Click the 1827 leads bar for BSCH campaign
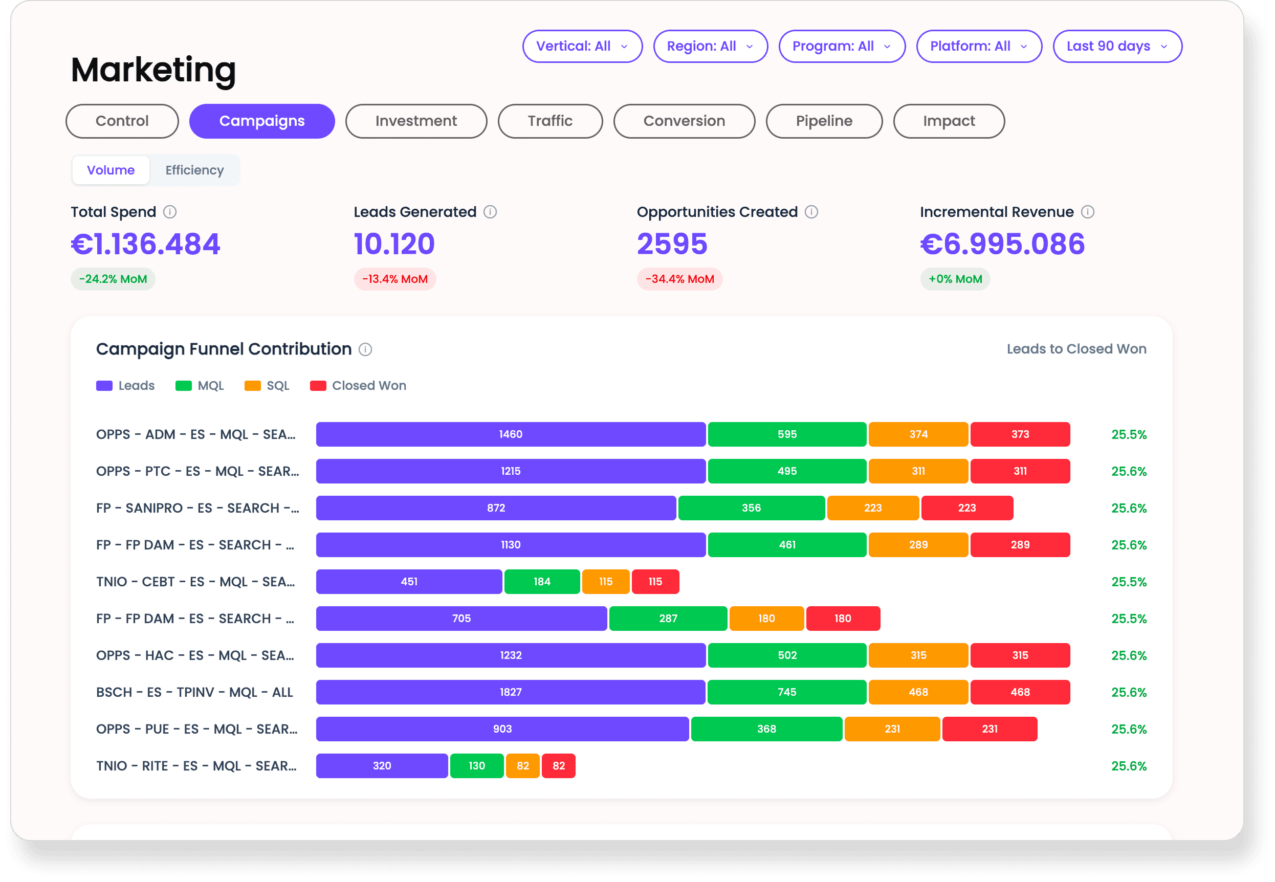Image resolution: width=1275 pixels, height=882 pixels. (510, 692)
